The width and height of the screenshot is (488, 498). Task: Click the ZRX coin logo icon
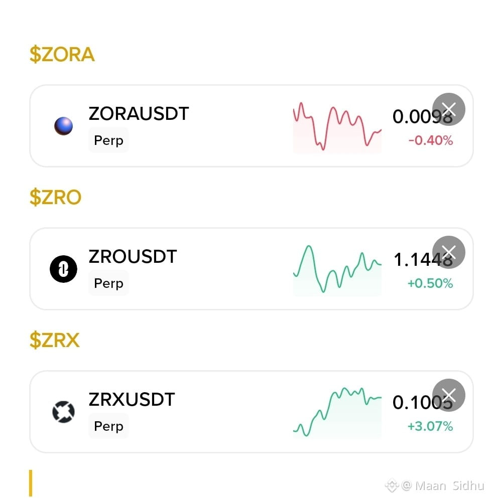click(63, 412)
